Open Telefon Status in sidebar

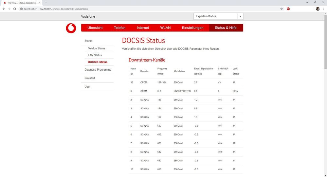click(97, 48)
